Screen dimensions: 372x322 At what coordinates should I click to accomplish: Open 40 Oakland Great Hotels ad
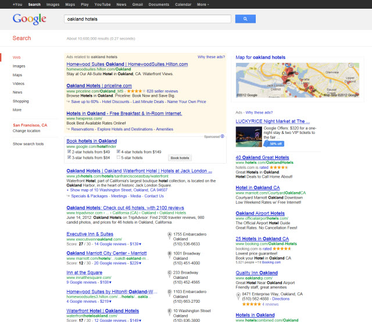click(262, 158)
